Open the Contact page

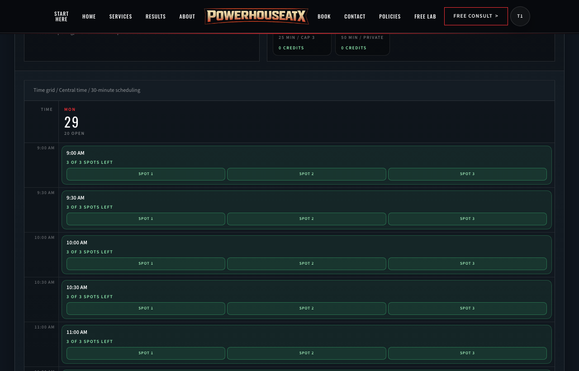(x=355, y=16)
